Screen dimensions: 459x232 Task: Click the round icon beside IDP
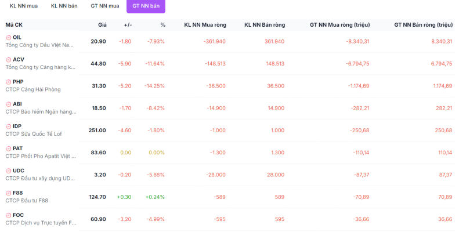point(9,126)
